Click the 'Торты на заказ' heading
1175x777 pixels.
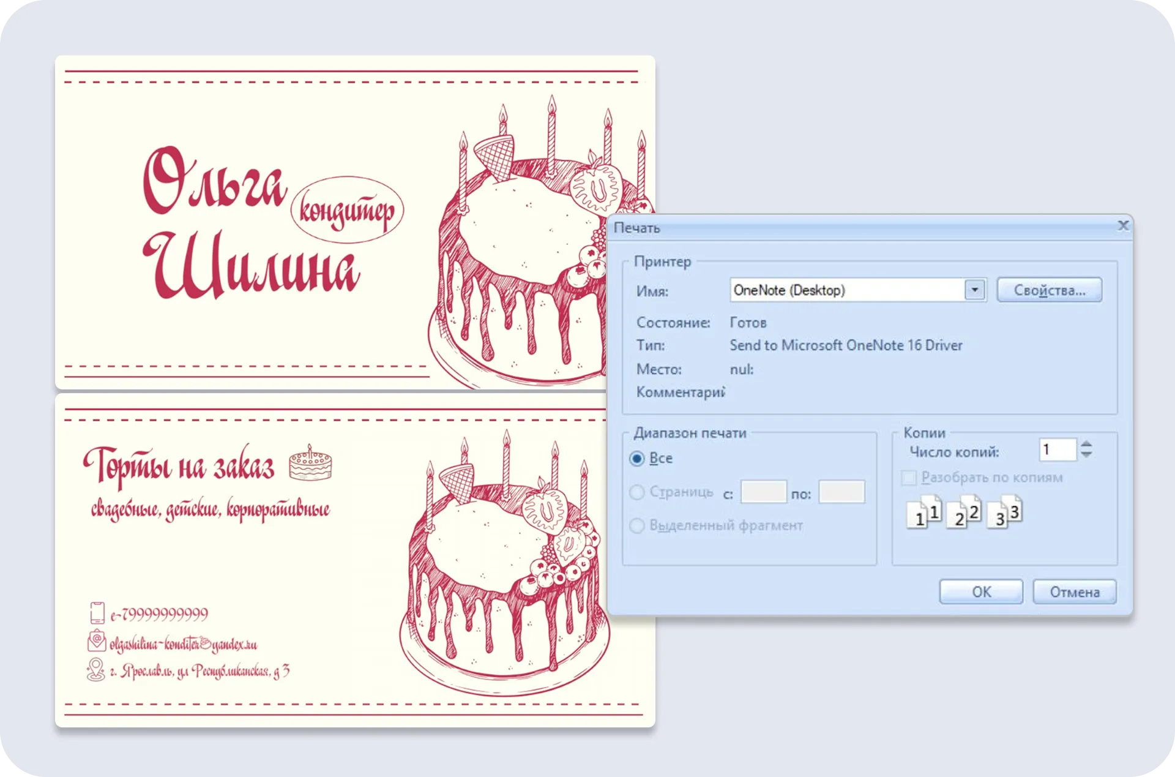(179, 467)
